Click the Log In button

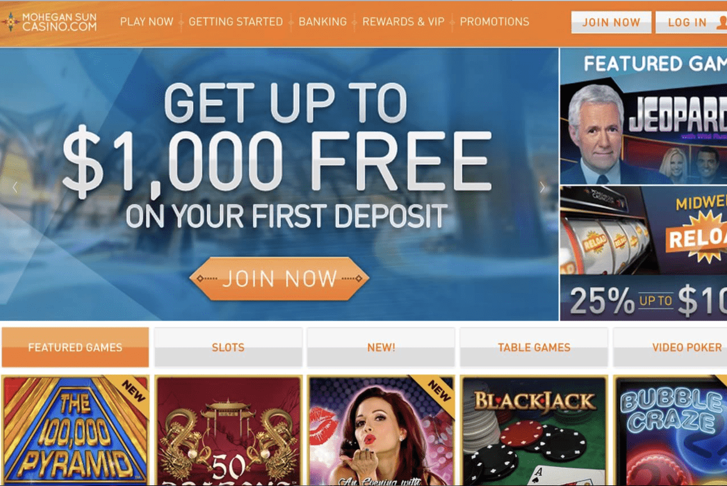[x=691, y=22]
